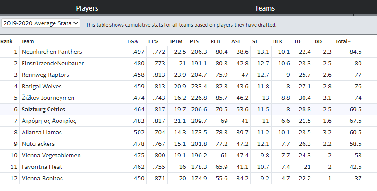Screen dimensions: 377x191
Task: Open Salzburg Celtics team link
Action: pyautogui.click(x=43, y=109)
